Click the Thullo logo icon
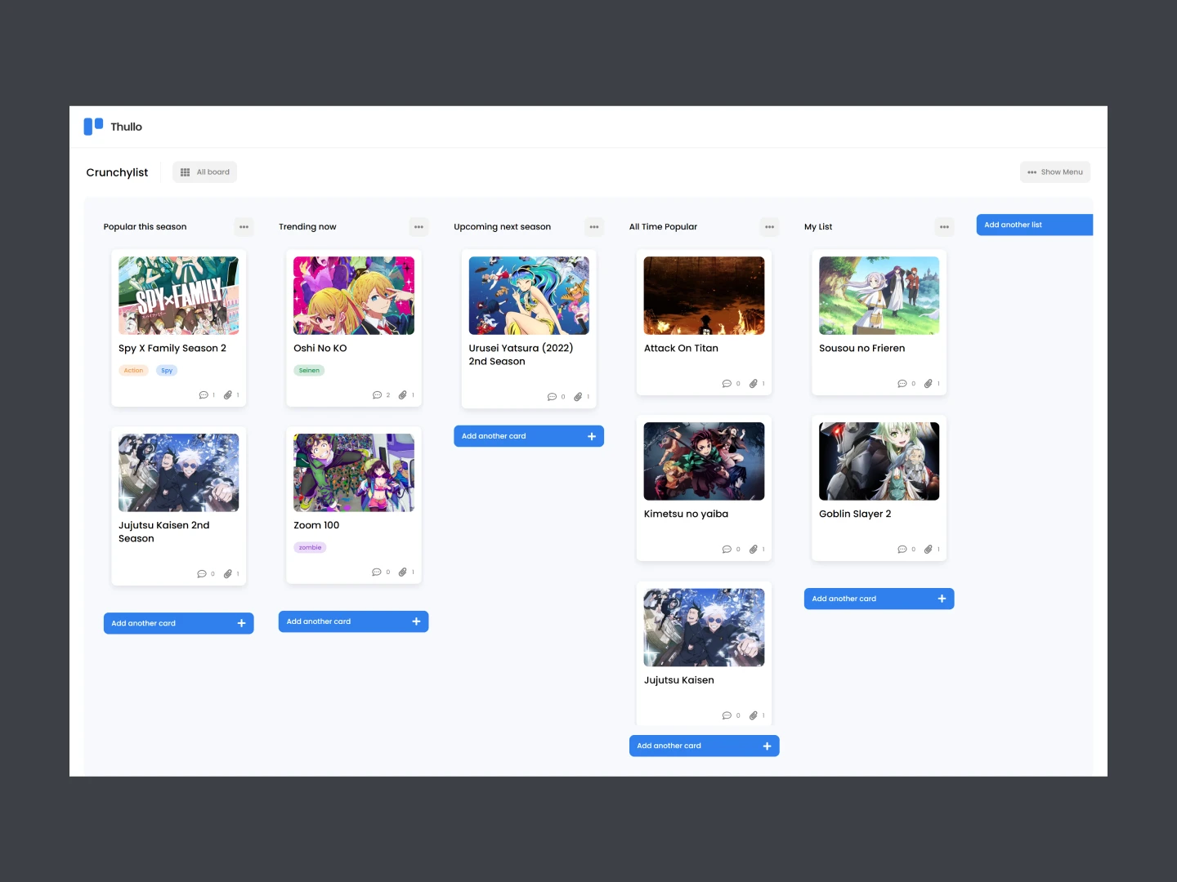Image resolution: width=1177 pixels, height=882 pixels. tap(93, 126)
